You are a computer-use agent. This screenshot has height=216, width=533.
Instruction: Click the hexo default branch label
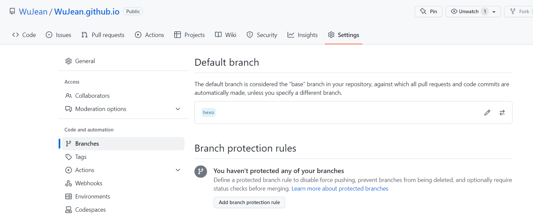coord(208,112)
